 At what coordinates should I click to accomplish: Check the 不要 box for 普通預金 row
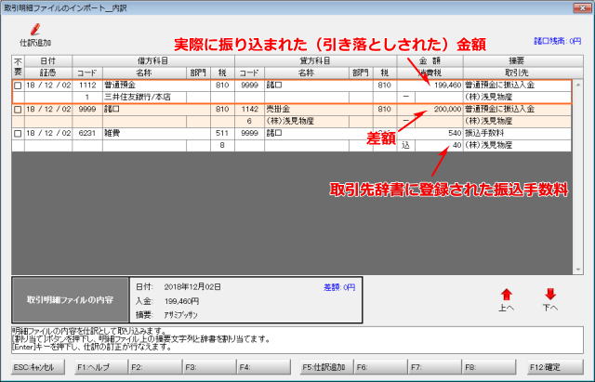click(x=18, y=86)
